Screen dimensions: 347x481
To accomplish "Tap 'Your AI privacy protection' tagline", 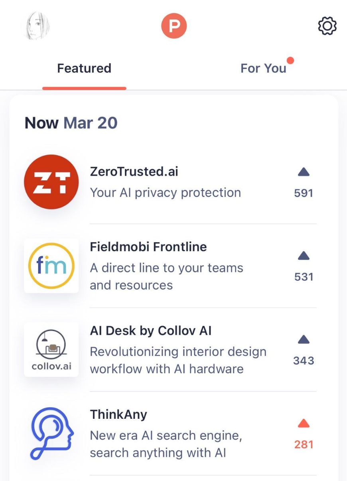I will pos(165,193).
